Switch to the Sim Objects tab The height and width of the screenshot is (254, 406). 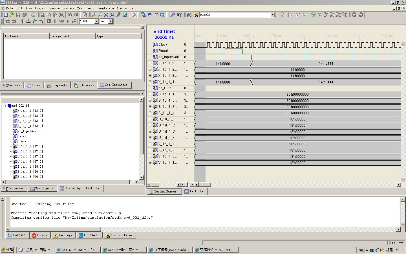point(42,188)
